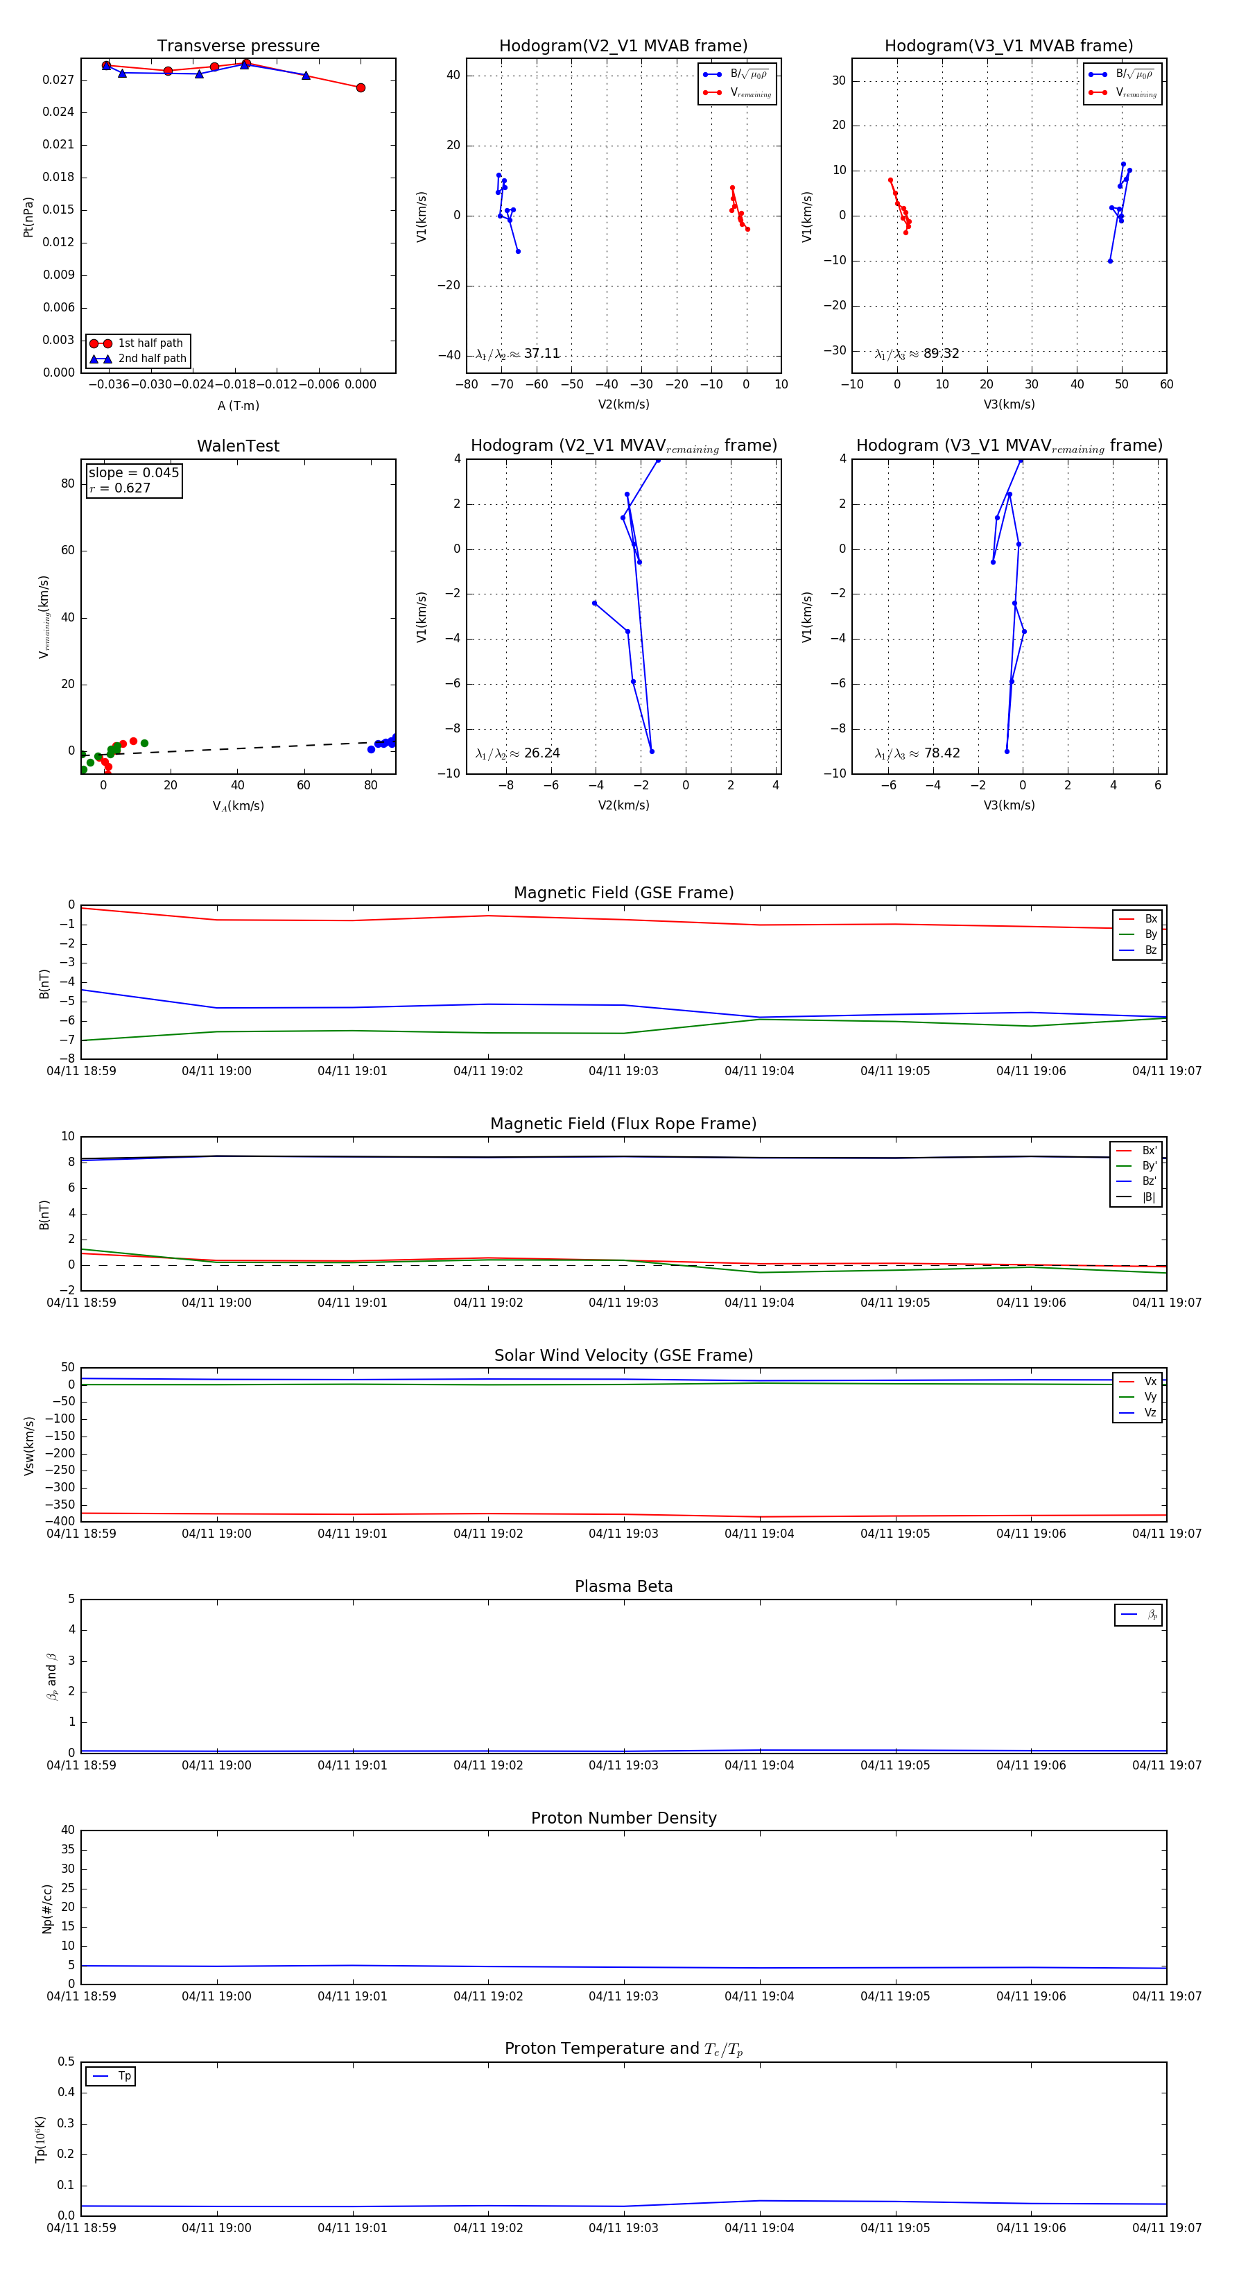Click 'V_A(km/s)' x-axis label under WalenTest
1248x2289 pixels.
pos(238,806)
